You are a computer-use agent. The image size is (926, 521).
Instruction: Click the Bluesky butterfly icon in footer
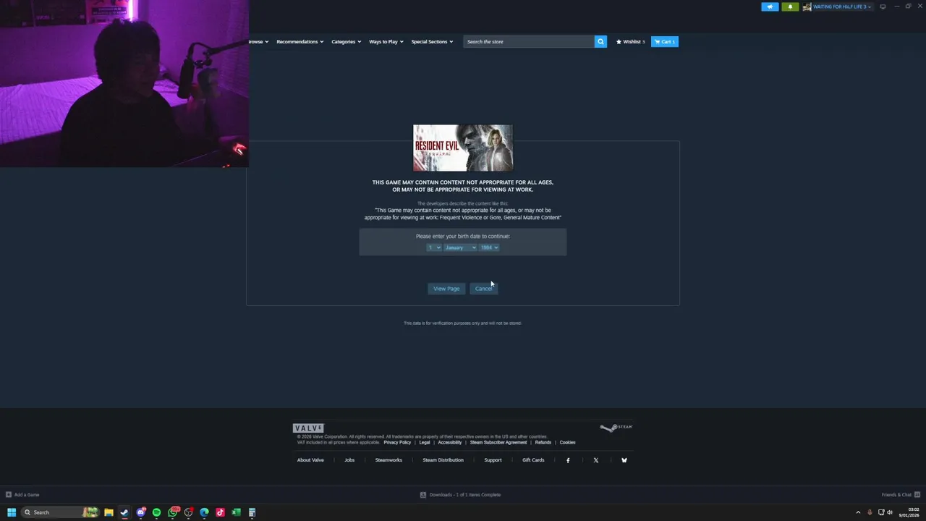624,460
